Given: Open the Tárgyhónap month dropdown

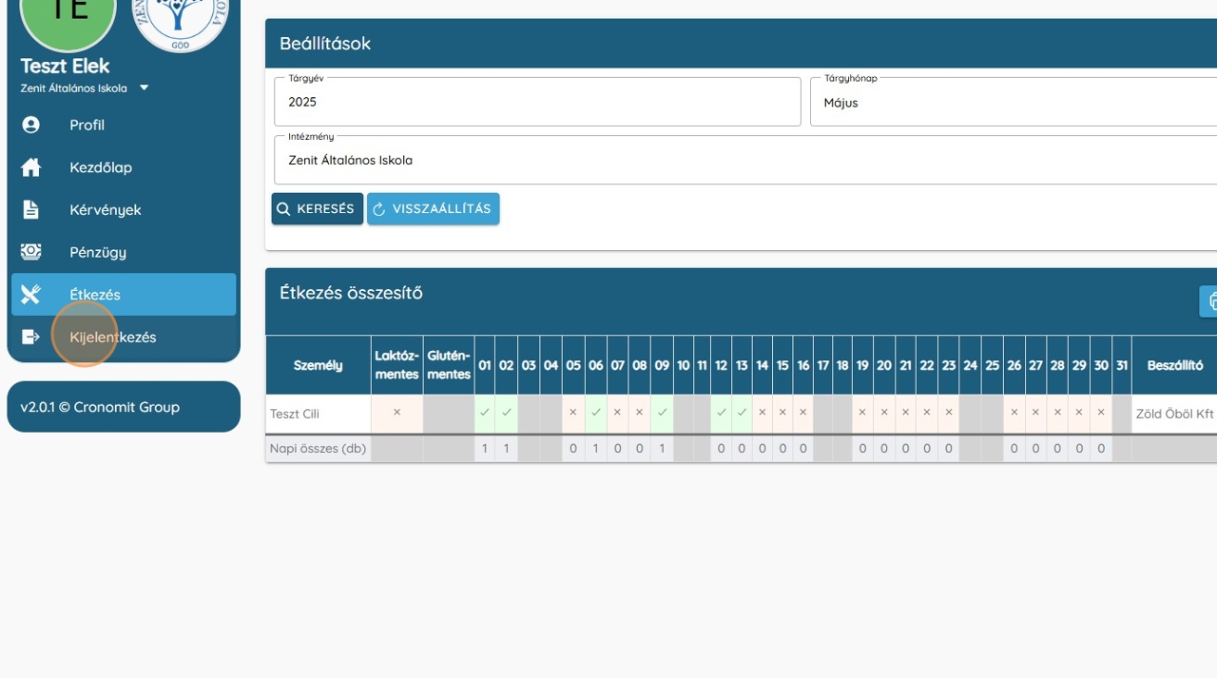Looking at the screenshot, I should click(1013, 103).
